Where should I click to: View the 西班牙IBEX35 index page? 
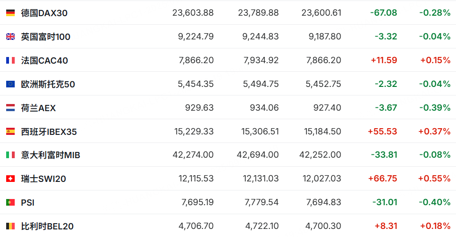click(49, 132)
